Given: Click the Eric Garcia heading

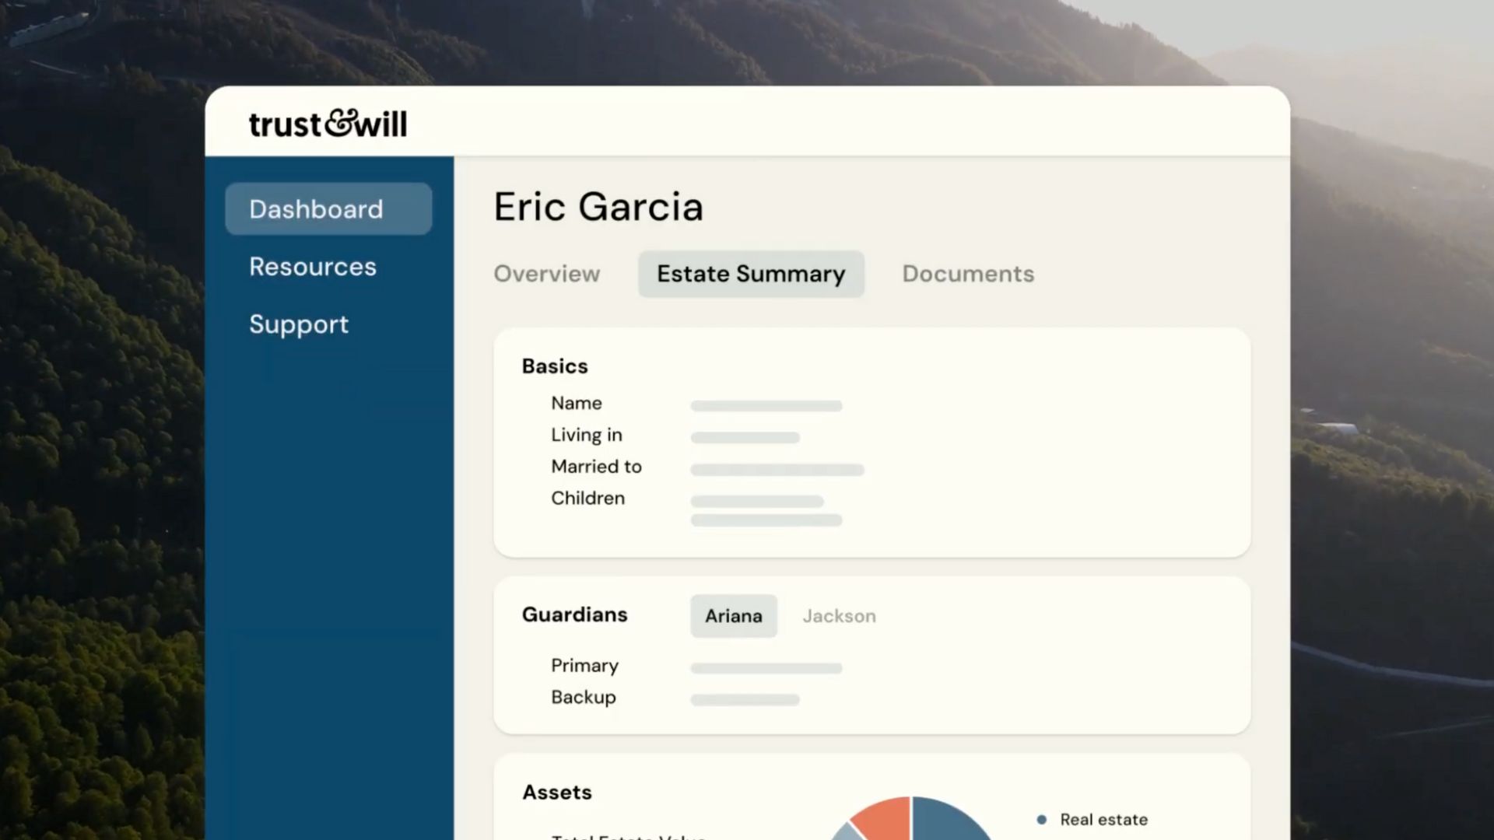Looking at the screenshot, I should (x=598, y=207).
